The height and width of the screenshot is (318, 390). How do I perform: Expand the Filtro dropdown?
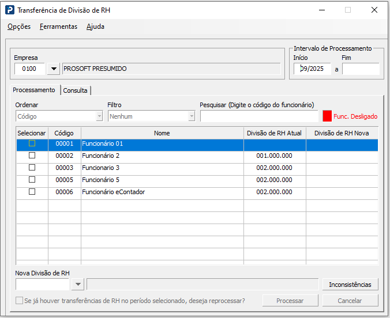[191, 116]
